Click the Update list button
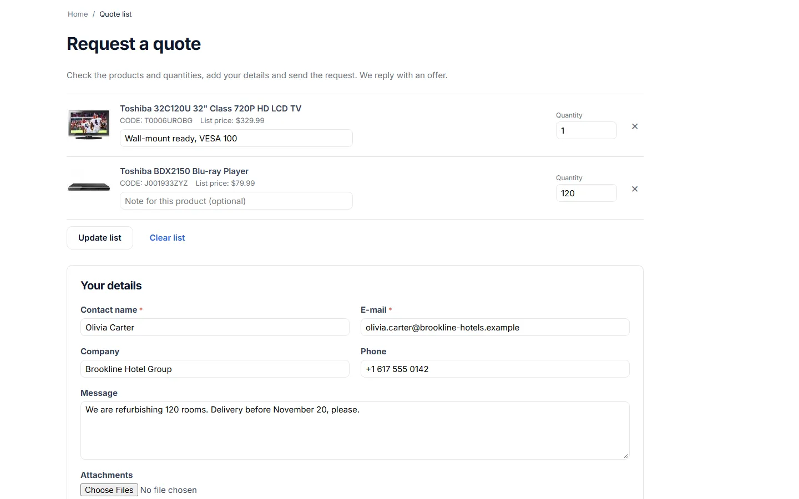 pyautogui.click(x=100, y=238)
